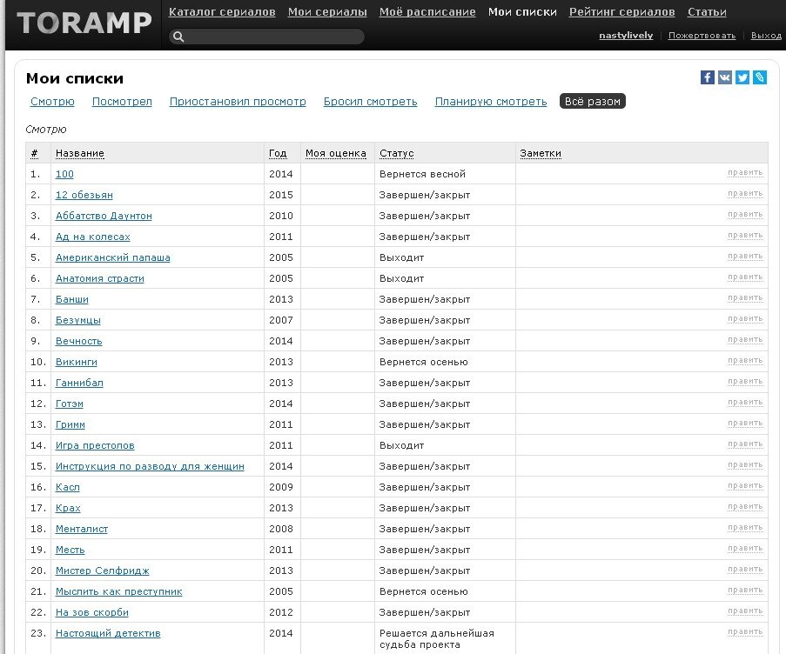Open nastylively profile link
This screenshot has width=786, height=654.
point(626,36)
